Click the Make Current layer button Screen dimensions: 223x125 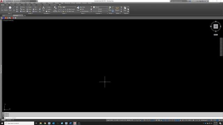(x=71, y=9)
